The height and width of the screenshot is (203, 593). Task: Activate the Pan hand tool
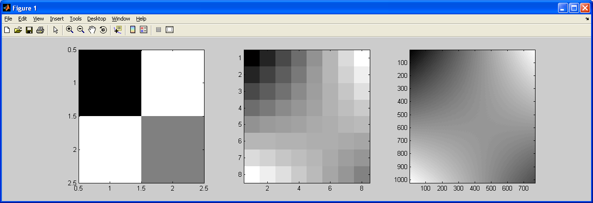(x=92, y=30)
